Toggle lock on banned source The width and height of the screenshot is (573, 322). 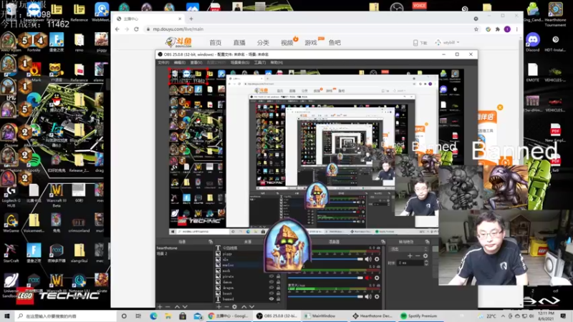point(279,298)
